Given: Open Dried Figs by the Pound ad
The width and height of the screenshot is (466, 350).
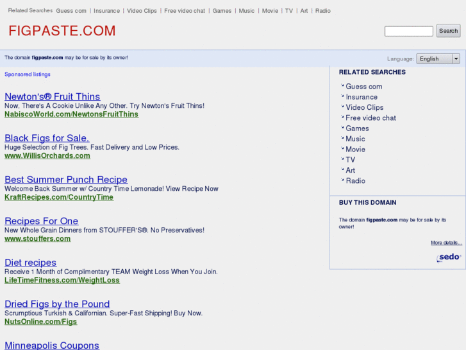Looking at the screenshot, I should coord(57,304).
